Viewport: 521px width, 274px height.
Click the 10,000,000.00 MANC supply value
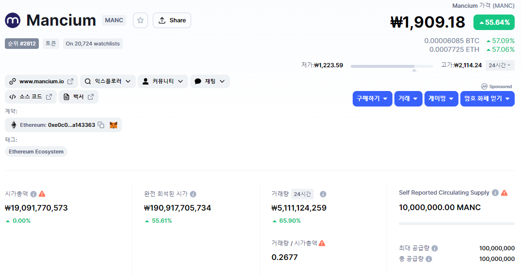[x=440, y=208]
